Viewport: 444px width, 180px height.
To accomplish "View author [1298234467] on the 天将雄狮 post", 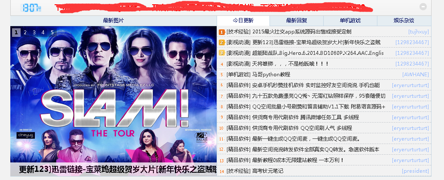I will (x=412, y=64).
